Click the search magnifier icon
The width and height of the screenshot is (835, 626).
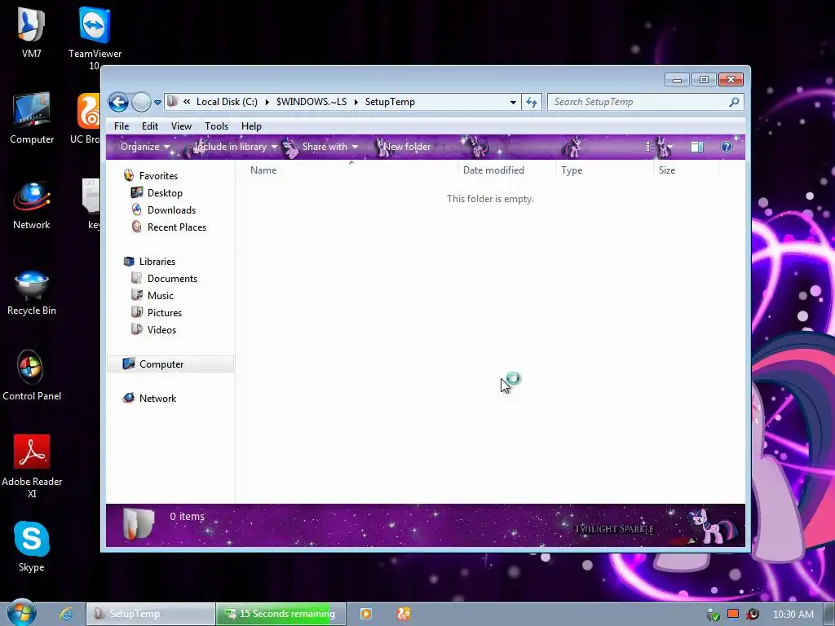click(734, 102)
